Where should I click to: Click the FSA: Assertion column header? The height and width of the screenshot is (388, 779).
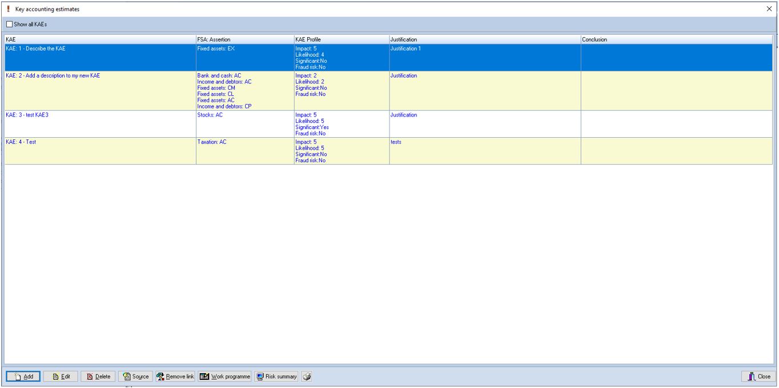coord(244,39)
